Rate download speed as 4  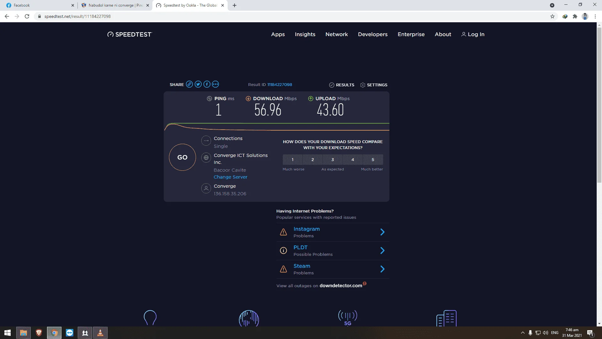[x=353, y=160]
